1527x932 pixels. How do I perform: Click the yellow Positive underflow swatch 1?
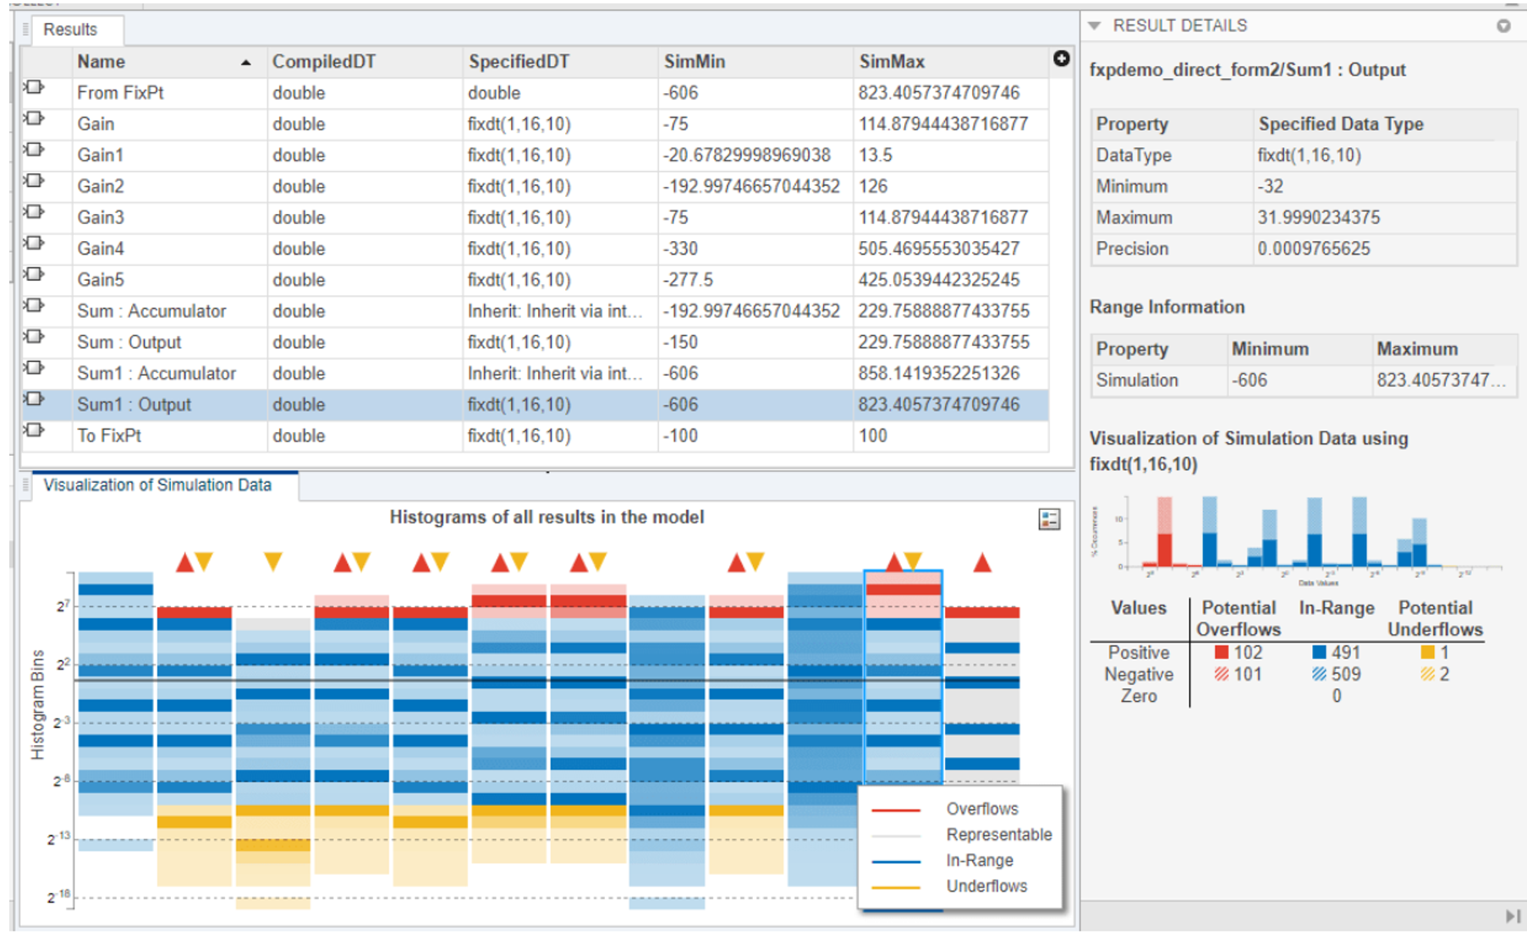tap(1427, 653)
